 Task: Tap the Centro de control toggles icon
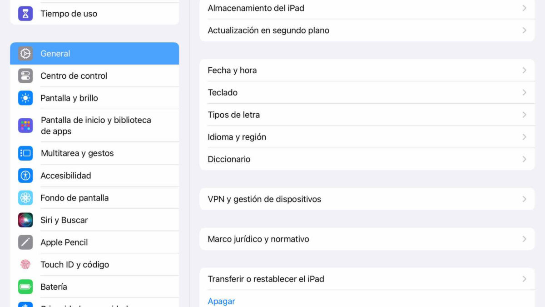pyautogui.click(x=25, y=75)
